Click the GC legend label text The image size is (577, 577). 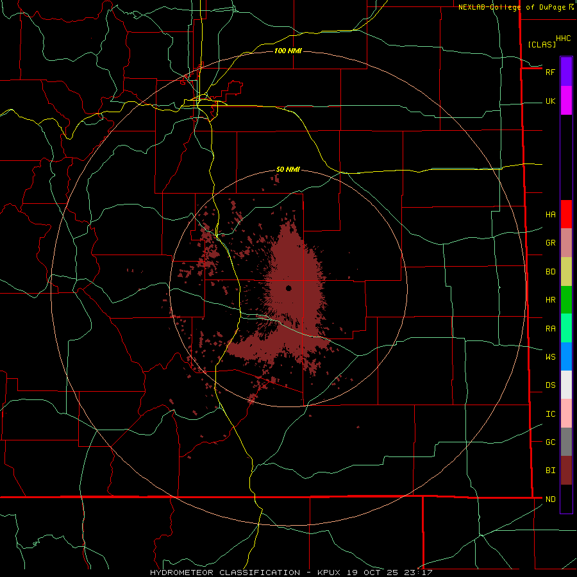tap(550, 442)
